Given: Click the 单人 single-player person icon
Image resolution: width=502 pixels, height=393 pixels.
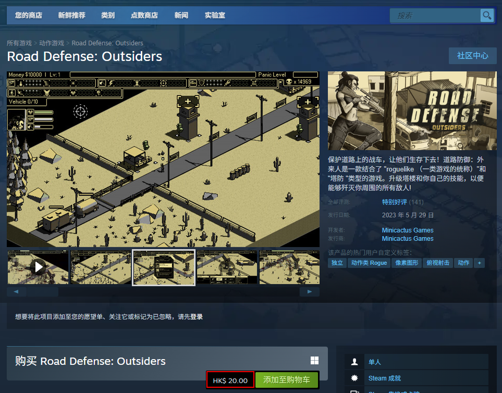Looking at the screenshot, I should click(x=354, y=361).
